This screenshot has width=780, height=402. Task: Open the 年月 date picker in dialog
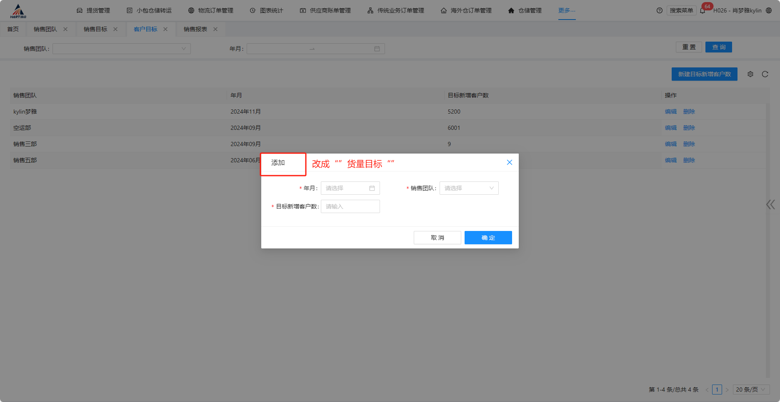(x=350, y=188)
